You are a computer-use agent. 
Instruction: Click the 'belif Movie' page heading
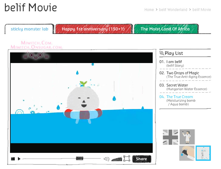pos(31,7)
